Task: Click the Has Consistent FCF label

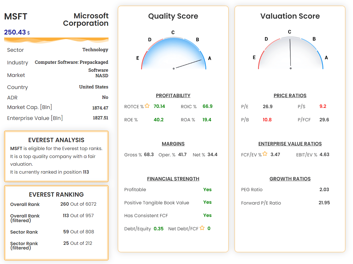Action: (x=146, y=216)
